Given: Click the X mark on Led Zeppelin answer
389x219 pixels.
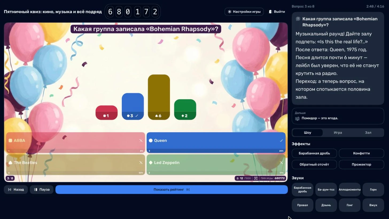Looking at the screenshot, I should 281,163.
